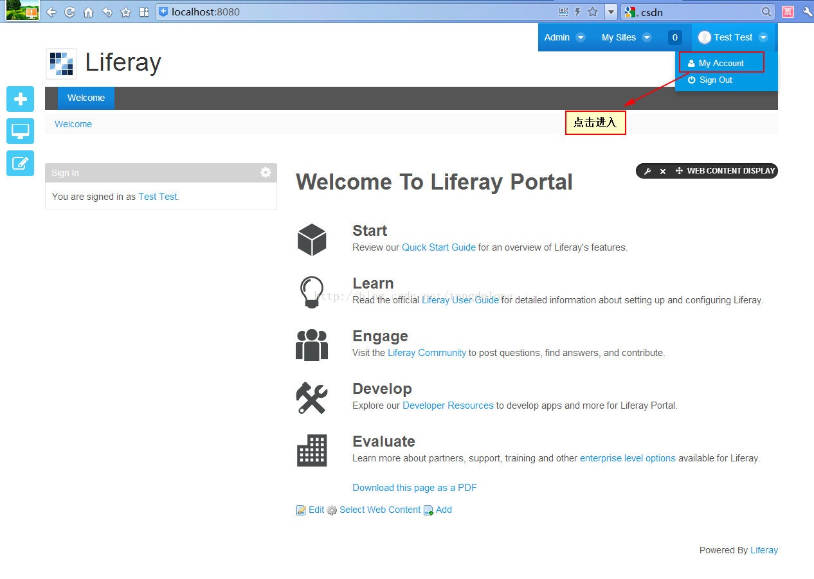Click the csdn search field

700,12
